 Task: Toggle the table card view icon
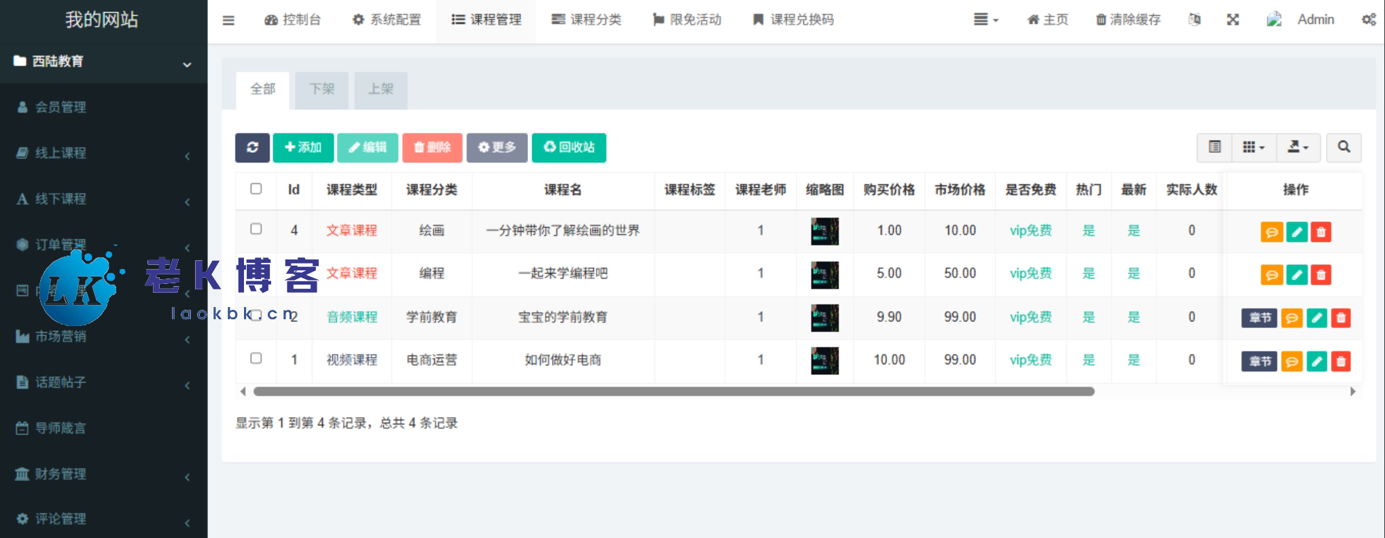(x=1214, y=147)
